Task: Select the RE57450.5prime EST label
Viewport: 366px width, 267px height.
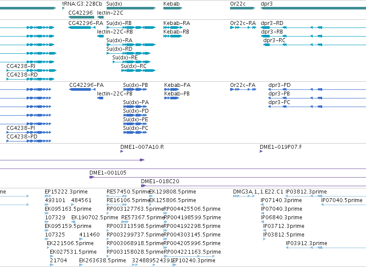Action: tap(128, 192)
